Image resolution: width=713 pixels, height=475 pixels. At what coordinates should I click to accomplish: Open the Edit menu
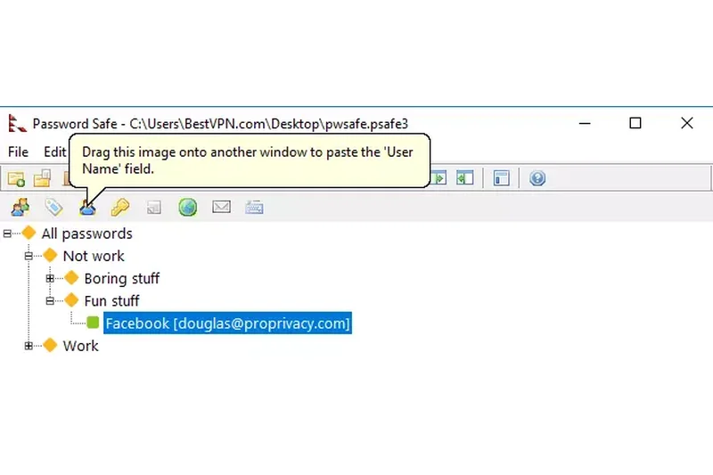click(54, 152)
